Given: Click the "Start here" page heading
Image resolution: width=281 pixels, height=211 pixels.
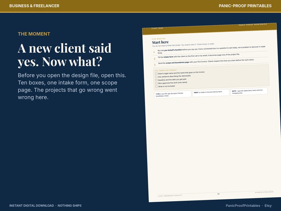Looking at the screenshot, I should pos(160,42).
